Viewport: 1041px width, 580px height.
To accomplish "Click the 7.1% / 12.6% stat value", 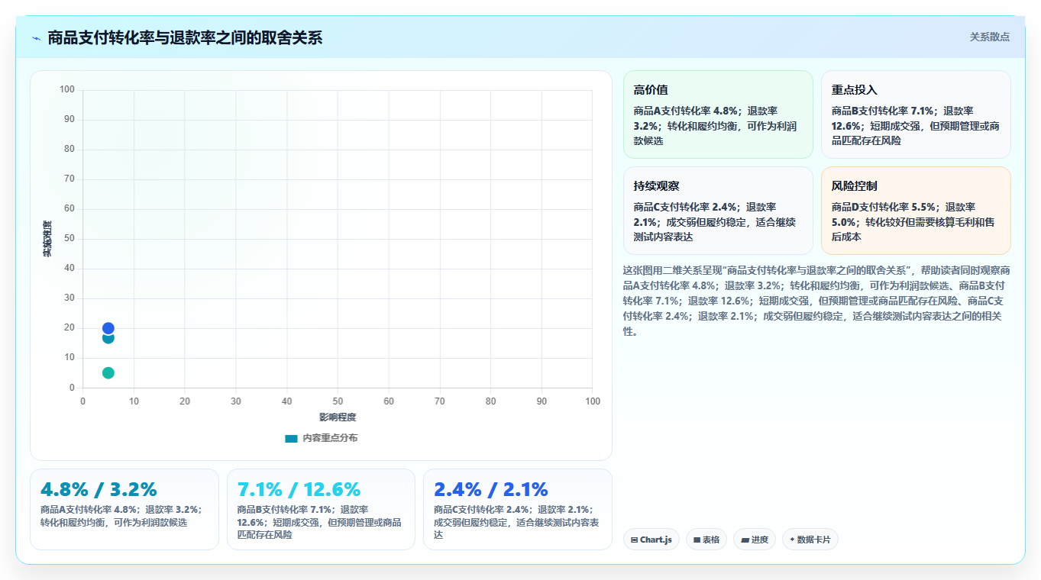I will (x=299, y=489).
